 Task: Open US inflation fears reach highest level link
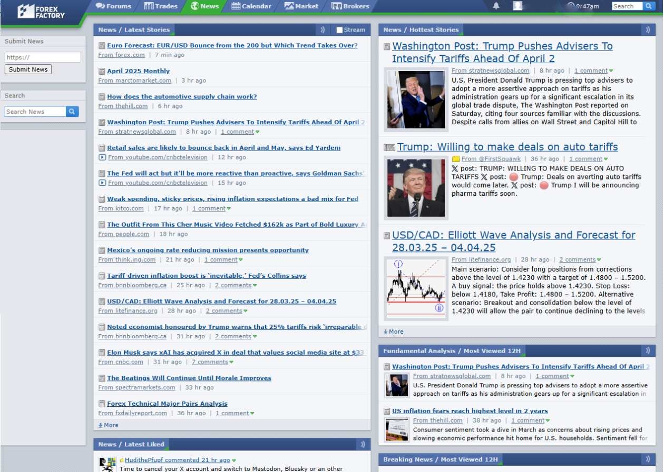coord(470,411)
